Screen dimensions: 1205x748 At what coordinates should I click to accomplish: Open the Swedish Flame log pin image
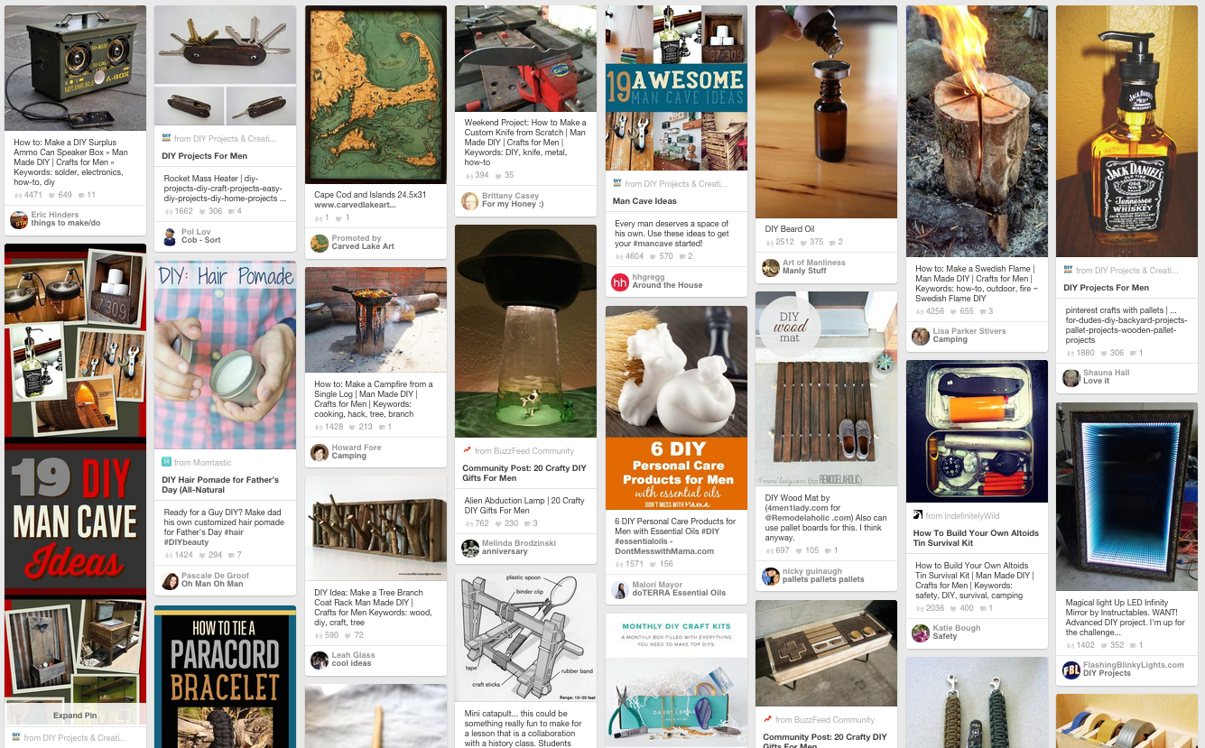(977, 132)
